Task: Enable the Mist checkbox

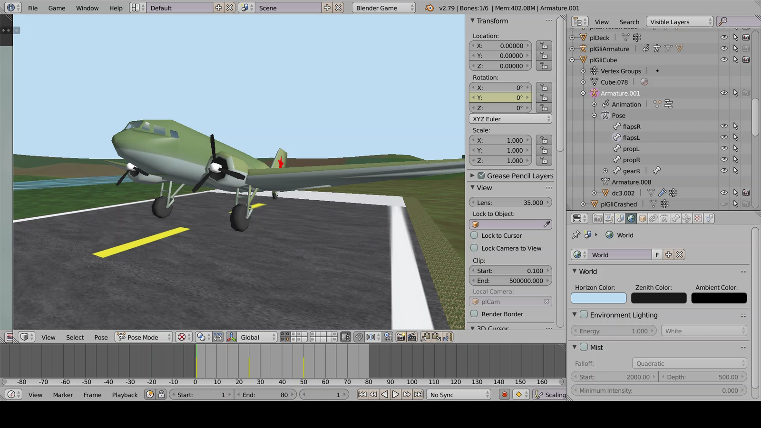Action: (584, 347)
